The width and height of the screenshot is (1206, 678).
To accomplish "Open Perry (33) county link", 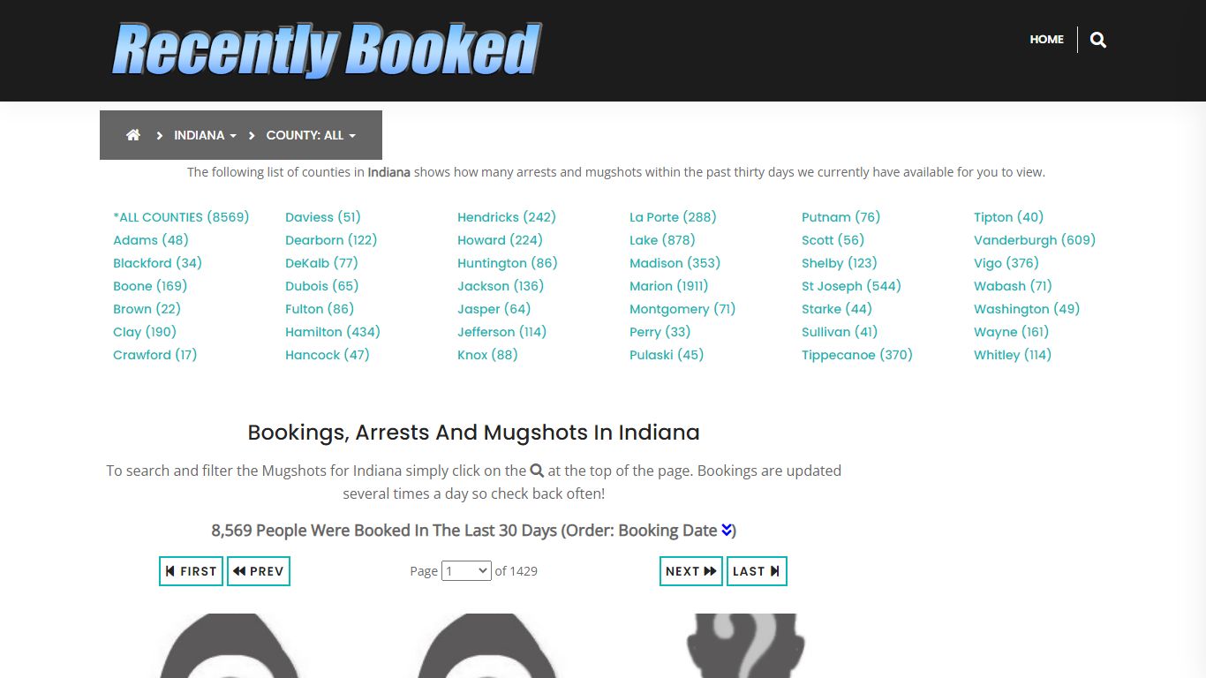I will coord(660,332).
